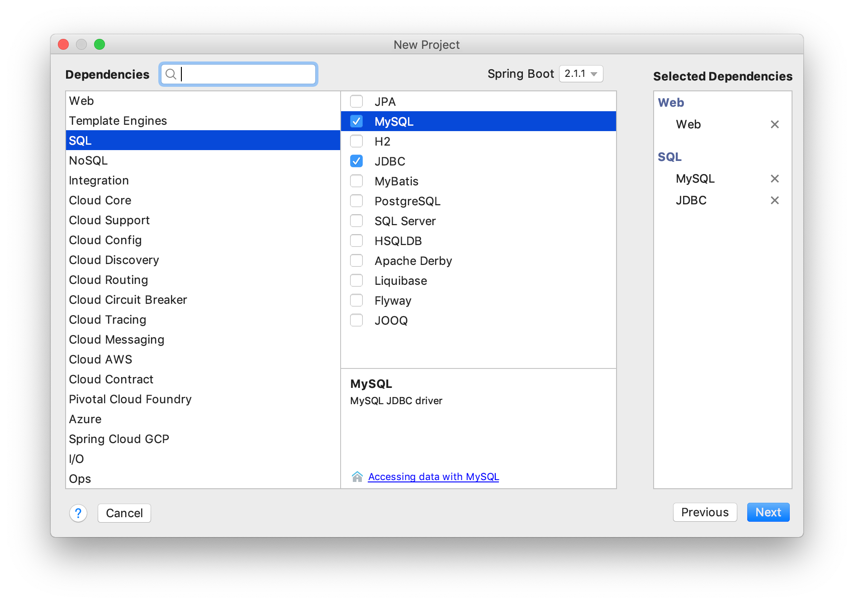This screenshot has height=604, width=854.
Task: Select the Cloud AWS category
Action: coord(203,359)
